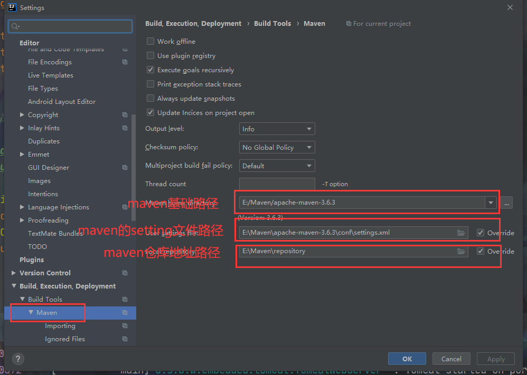
Task: Click the settings tree vertical scrollbar
Action: (134, 167)
